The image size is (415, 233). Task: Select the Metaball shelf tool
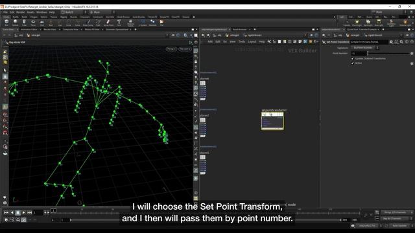coord(152,23)
